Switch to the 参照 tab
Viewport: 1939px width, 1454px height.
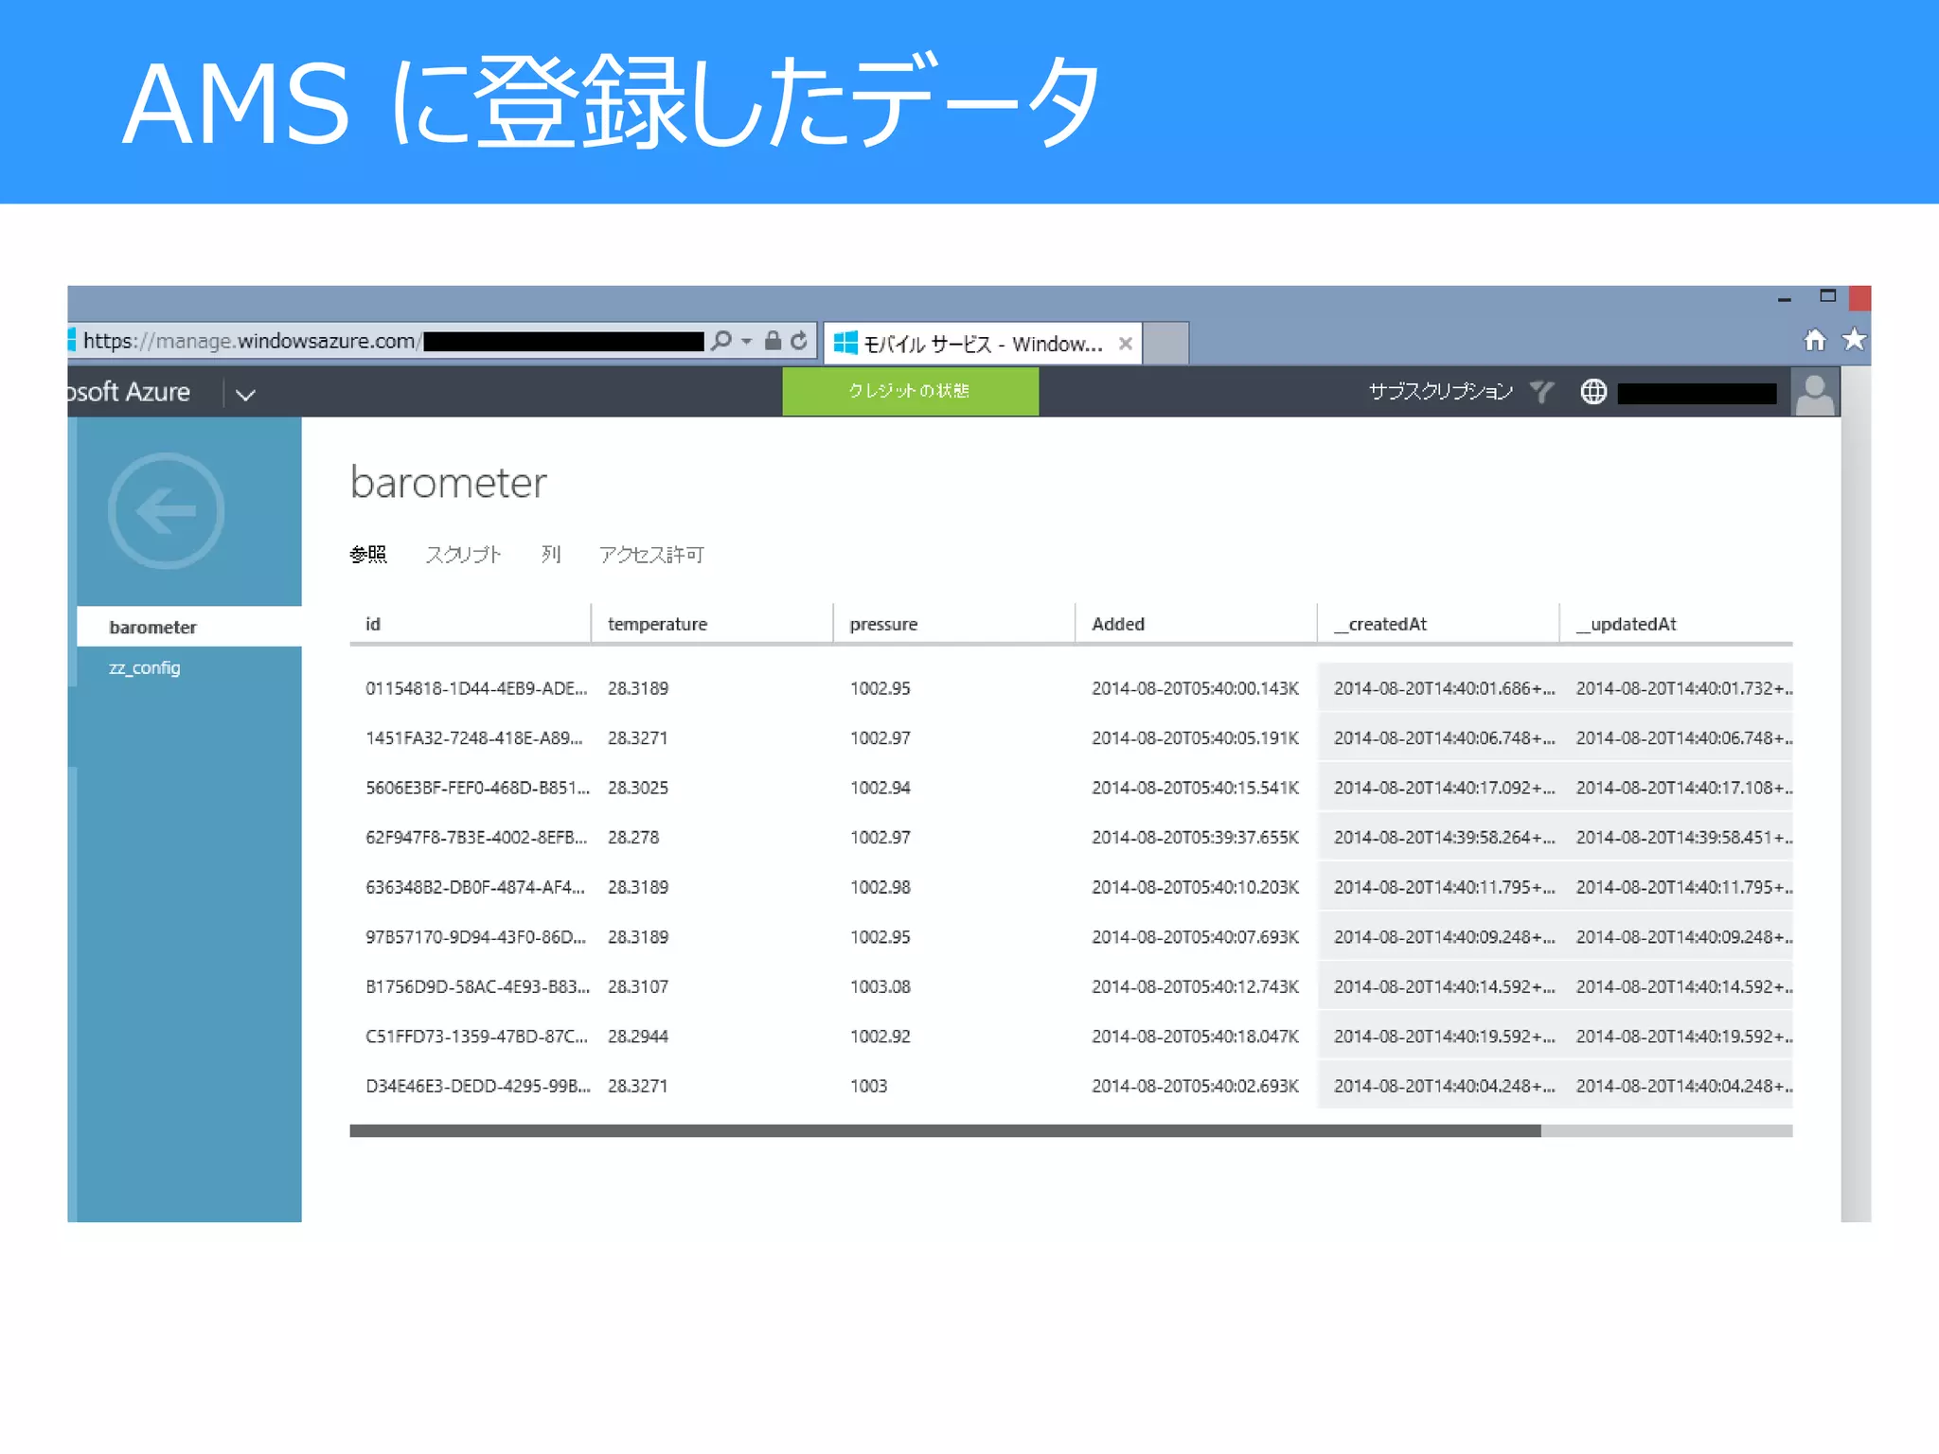pyautogui.click(x=368, y=554)
